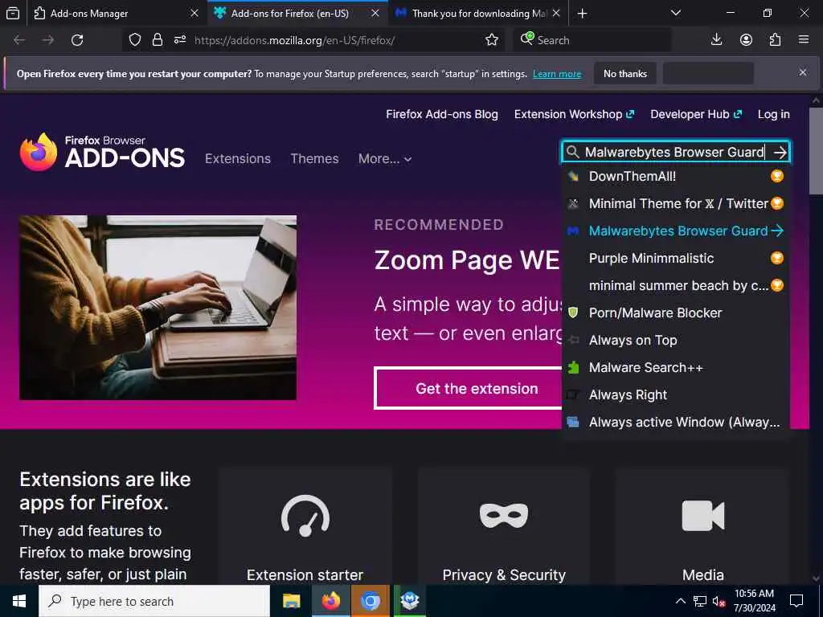This screenshot has height=617, width=823.
Task: Close the Add-ons for Firefox tab
Action: [x=375, y=13]
